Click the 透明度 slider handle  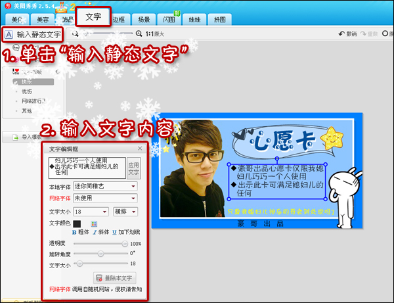[x=125, y=244]
